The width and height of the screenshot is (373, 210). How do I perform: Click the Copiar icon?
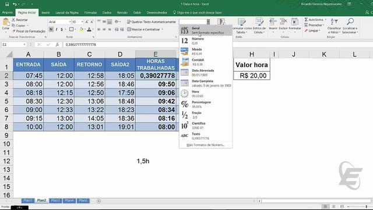[13, 26]
